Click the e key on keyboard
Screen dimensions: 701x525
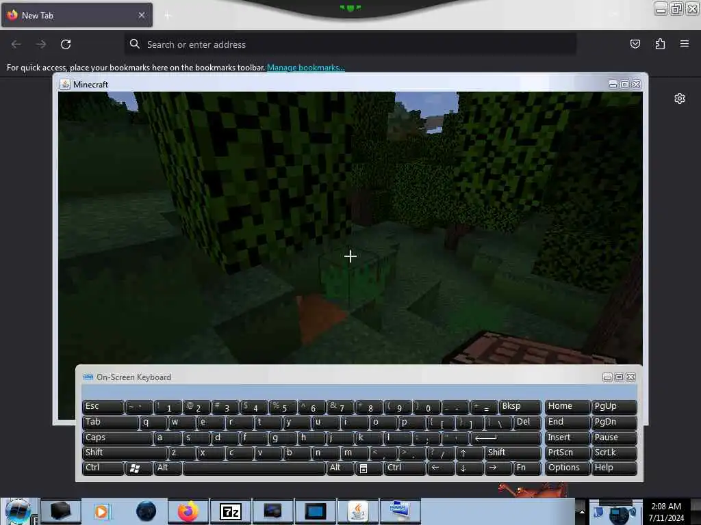pyautogui.click(x=211, y=422)
